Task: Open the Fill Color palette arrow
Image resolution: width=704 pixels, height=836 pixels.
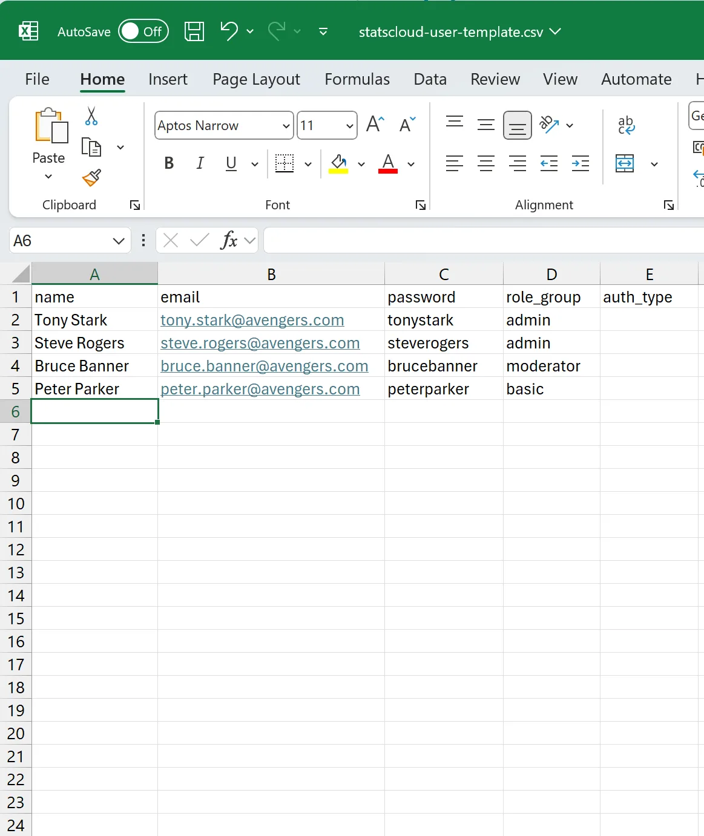Action: (361, 164)
